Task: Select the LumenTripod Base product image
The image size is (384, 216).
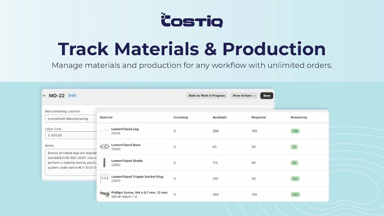Action: (105, 147)
